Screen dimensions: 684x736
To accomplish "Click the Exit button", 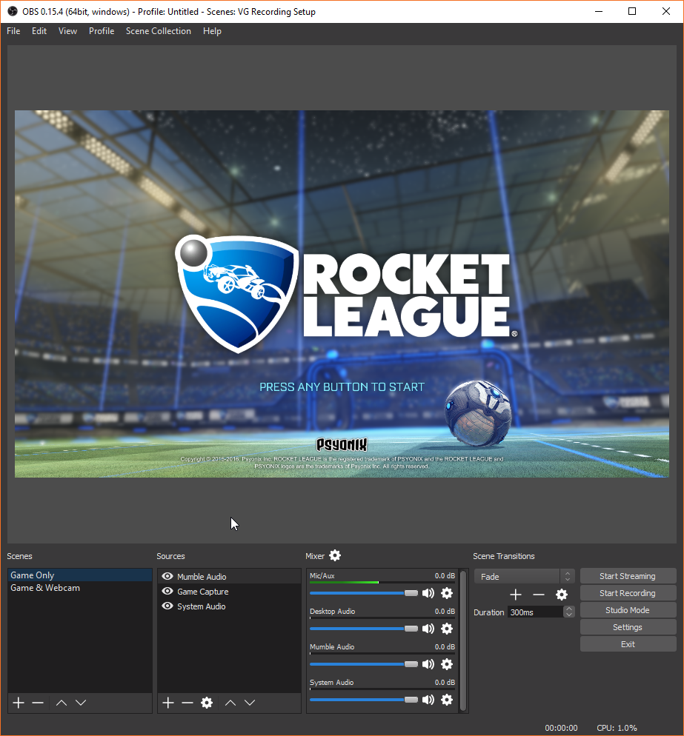I will point(628,644).
